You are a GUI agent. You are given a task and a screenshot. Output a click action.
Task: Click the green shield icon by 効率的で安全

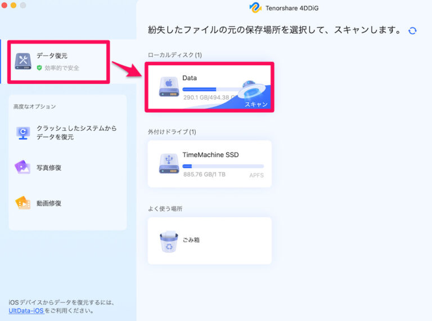point(39,68)
